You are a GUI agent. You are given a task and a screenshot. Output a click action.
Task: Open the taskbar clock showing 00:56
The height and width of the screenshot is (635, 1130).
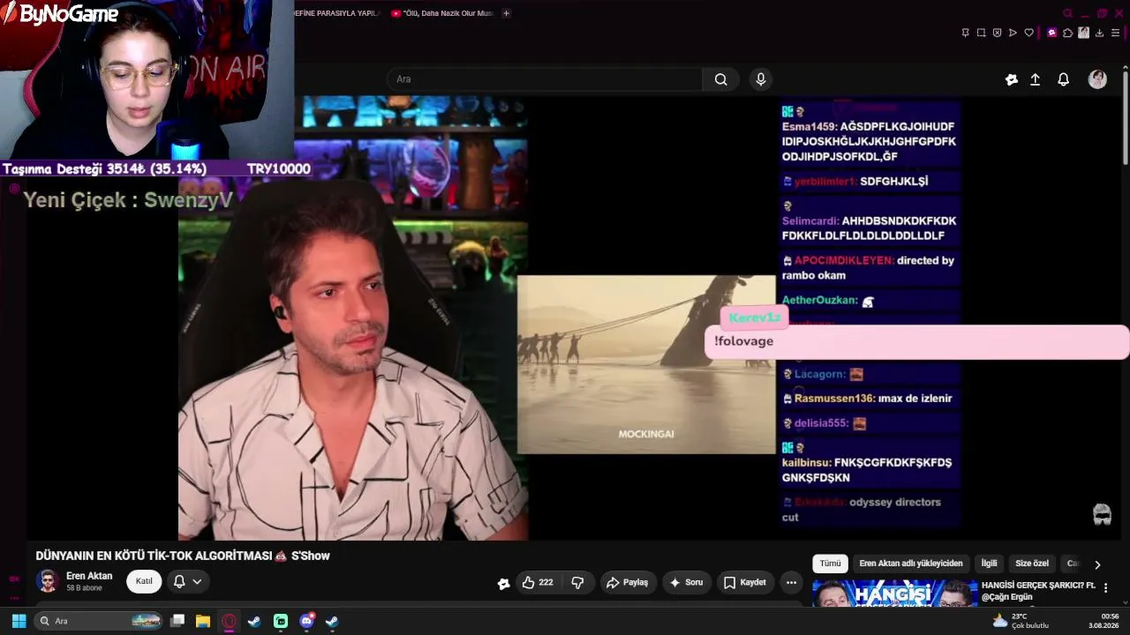[x=1104, y=621]
